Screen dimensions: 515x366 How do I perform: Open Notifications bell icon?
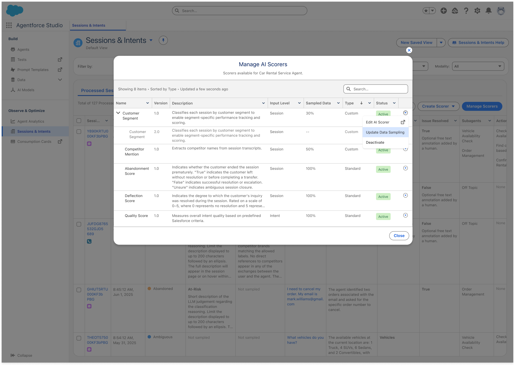click(x=489, y=11)
